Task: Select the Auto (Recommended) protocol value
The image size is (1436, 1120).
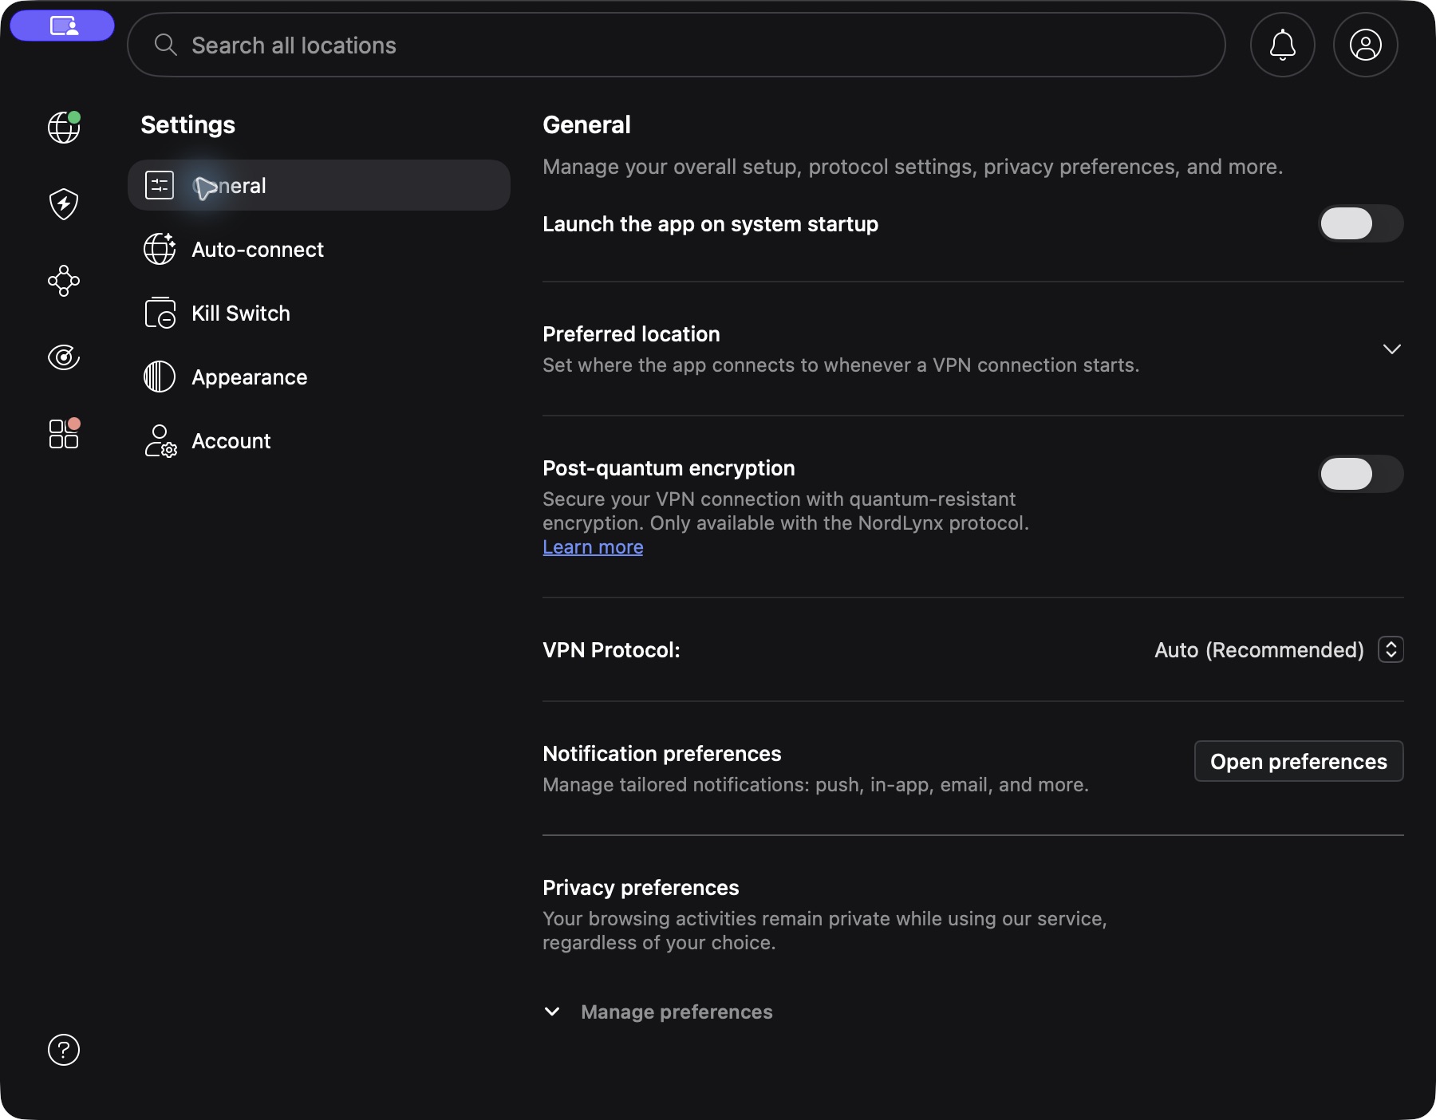Action: tap(1259, 650)
